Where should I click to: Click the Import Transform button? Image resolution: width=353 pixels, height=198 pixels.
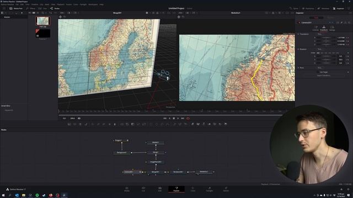[x=324, y=76]
